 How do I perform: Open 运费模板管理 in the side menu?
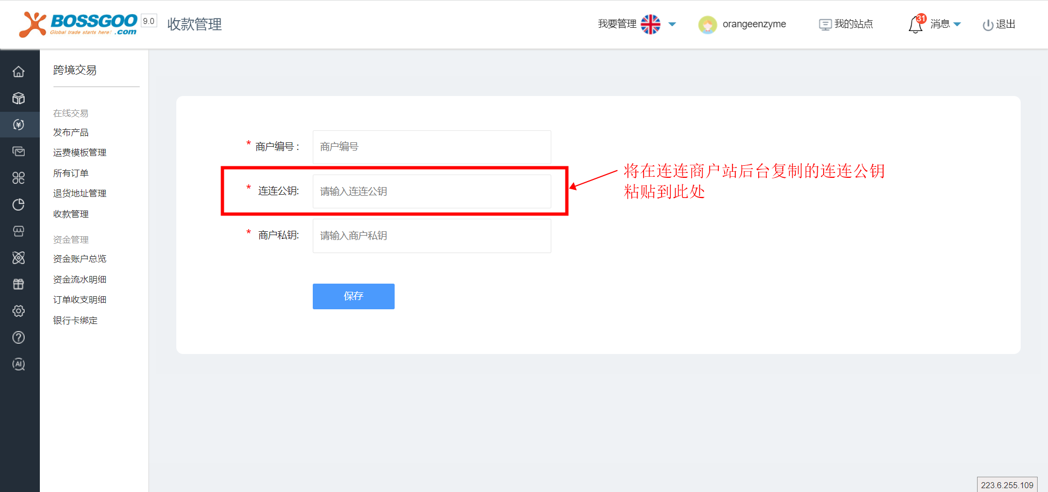click(80, 153)
